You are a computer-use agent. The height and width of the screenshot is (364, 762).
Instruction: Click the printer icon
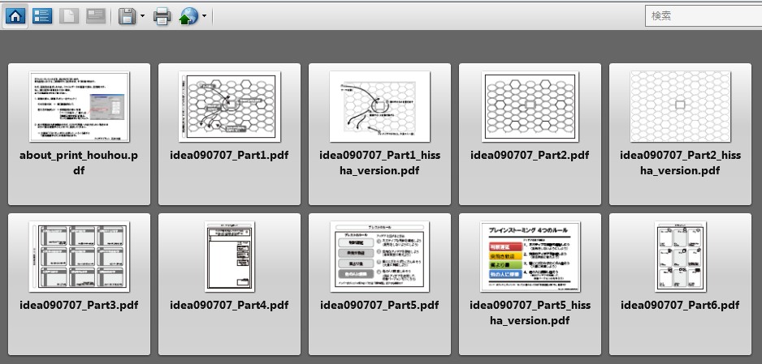[x=162, y=15]
